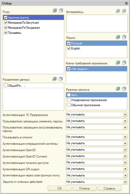Viewport: 130px width, 194px height.
Task: Open Защита от опасных действий dropdown
Action: 125,182
